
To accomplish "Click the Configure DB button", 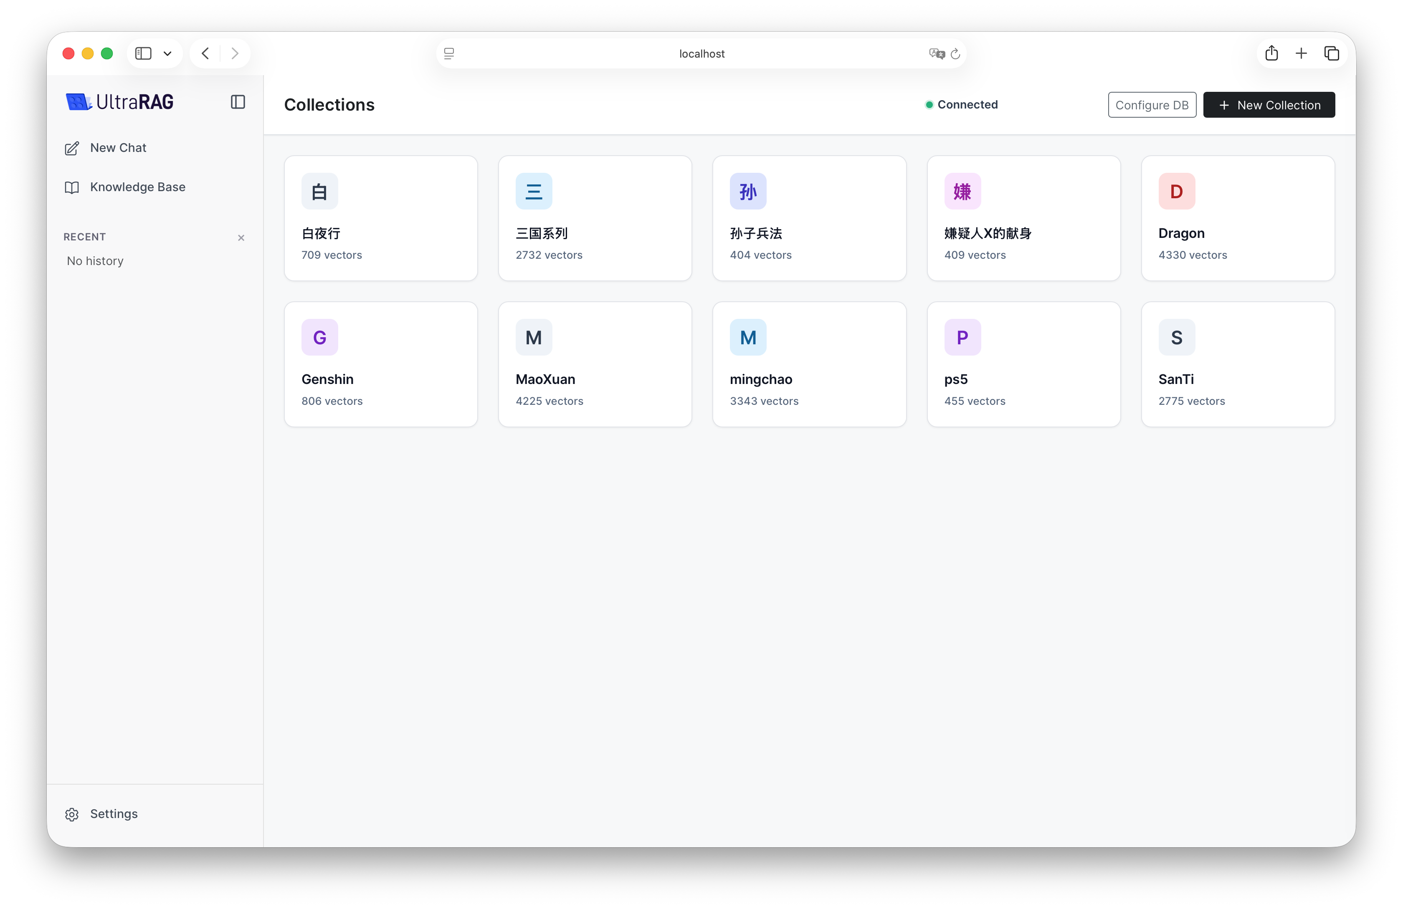I will click(1152, 105).
